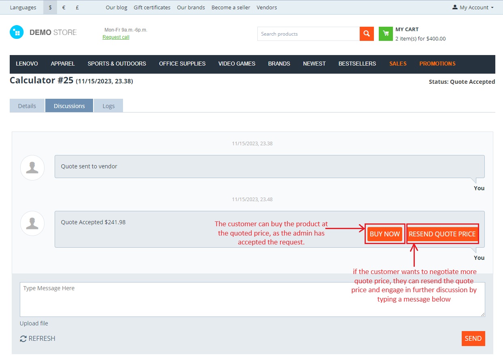Screen dimensions: 503x359
Task: Select the euro currency symbol
Action: [64, 7]
